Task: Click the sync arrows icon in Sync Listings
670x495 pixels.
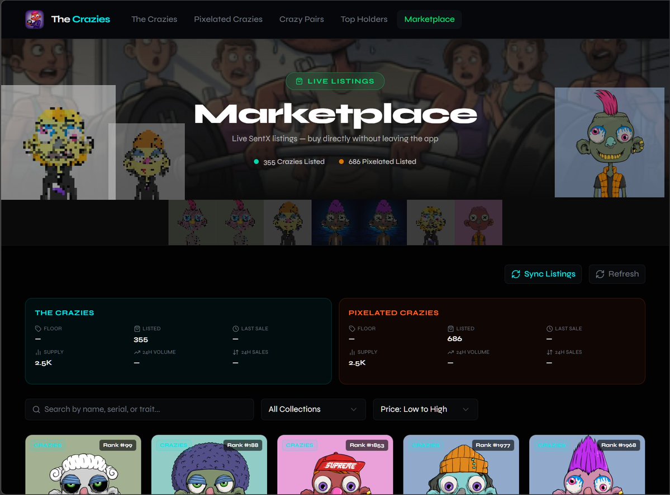Action: (x=516, y=274)
